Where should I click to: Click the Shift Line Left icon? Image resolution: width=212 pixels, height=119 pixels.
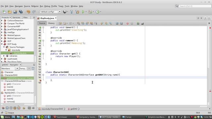coord(117,23)
